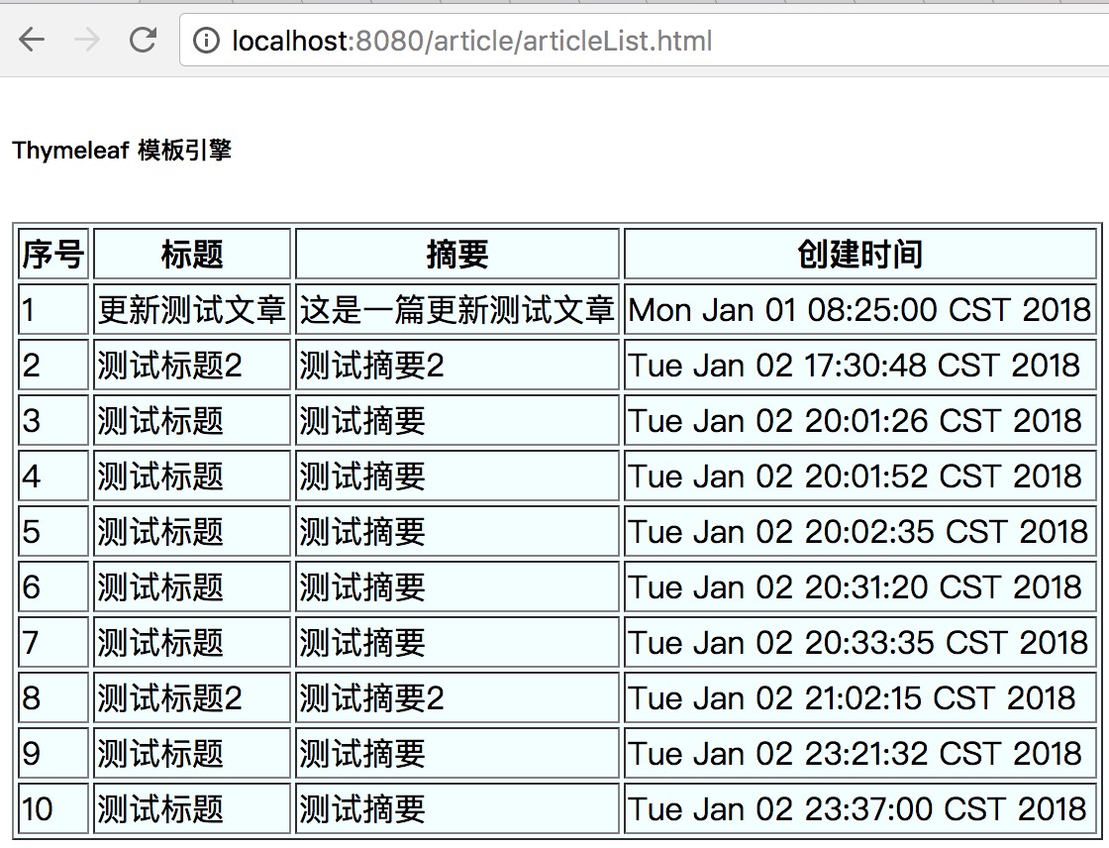The width and height of the screenshot is (1109, 848).
Task: Go back with the browser back arrow
Action: coord(32,40)
